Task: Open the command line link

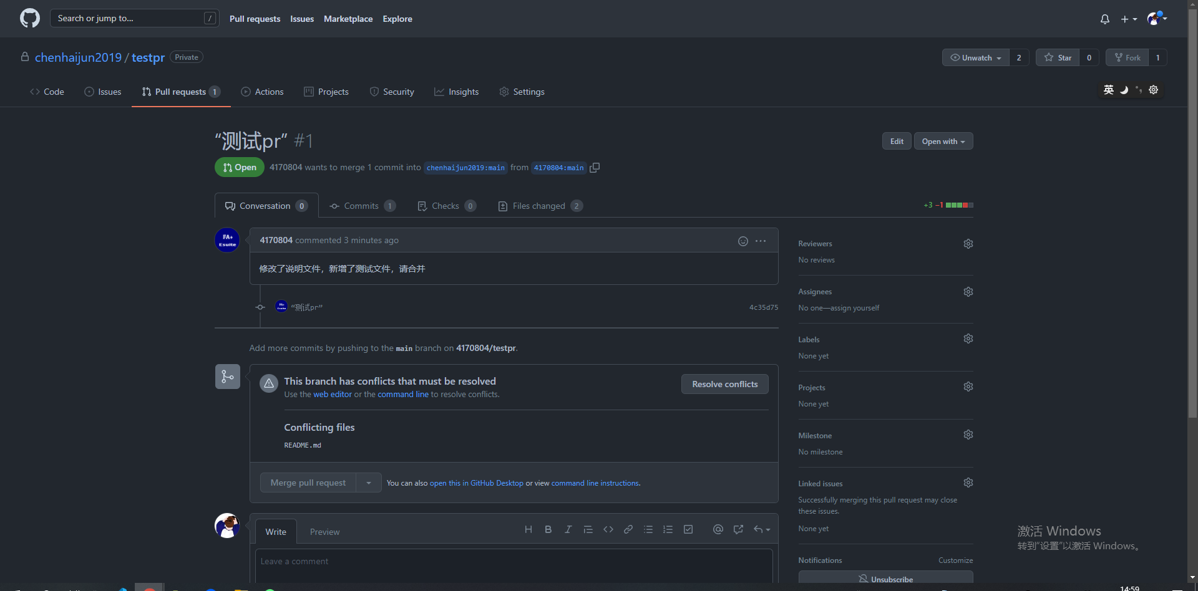Action: (403, 395)
